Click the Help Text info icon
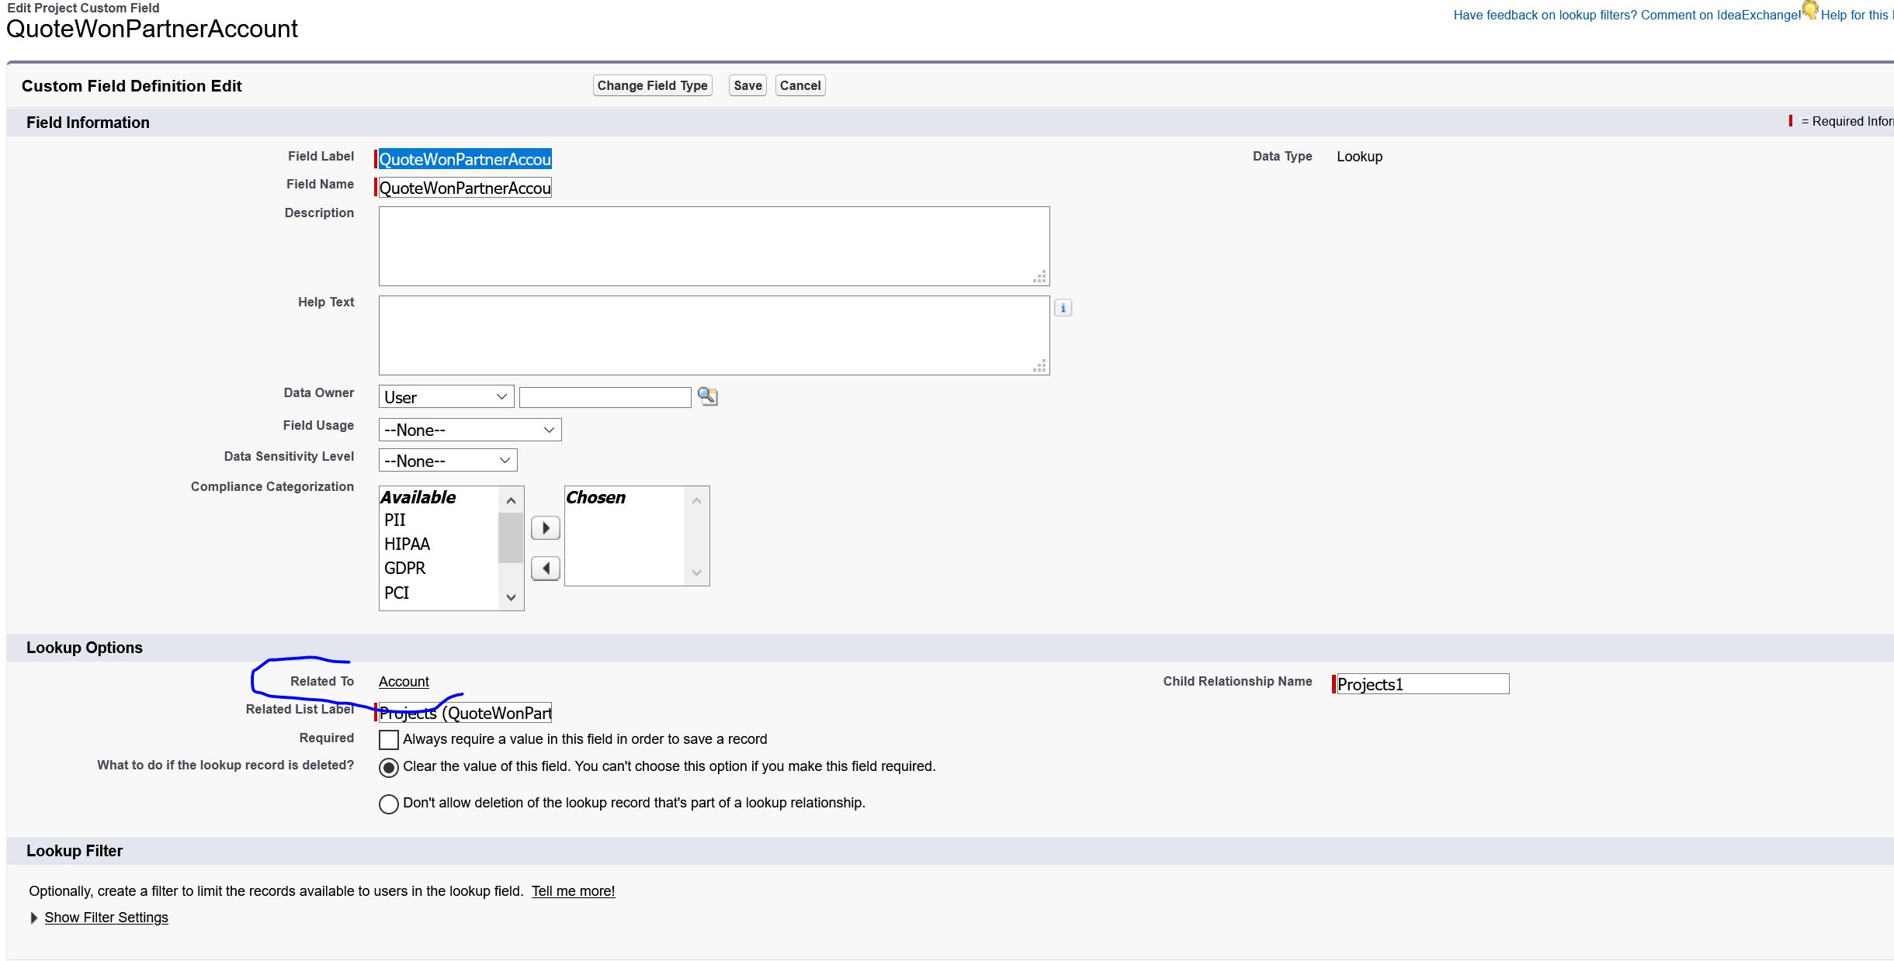 (x=1063, y=308)
